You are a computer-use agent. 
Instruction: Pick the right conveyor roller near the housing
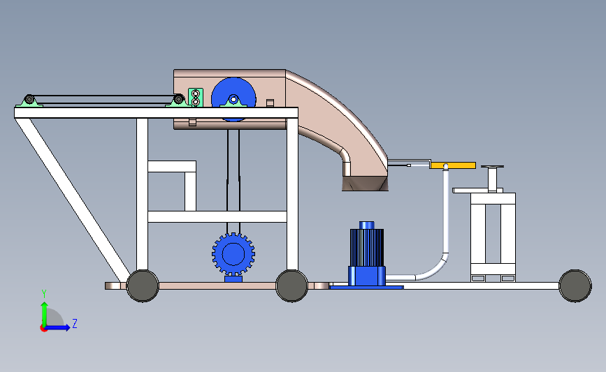(178, 100)
